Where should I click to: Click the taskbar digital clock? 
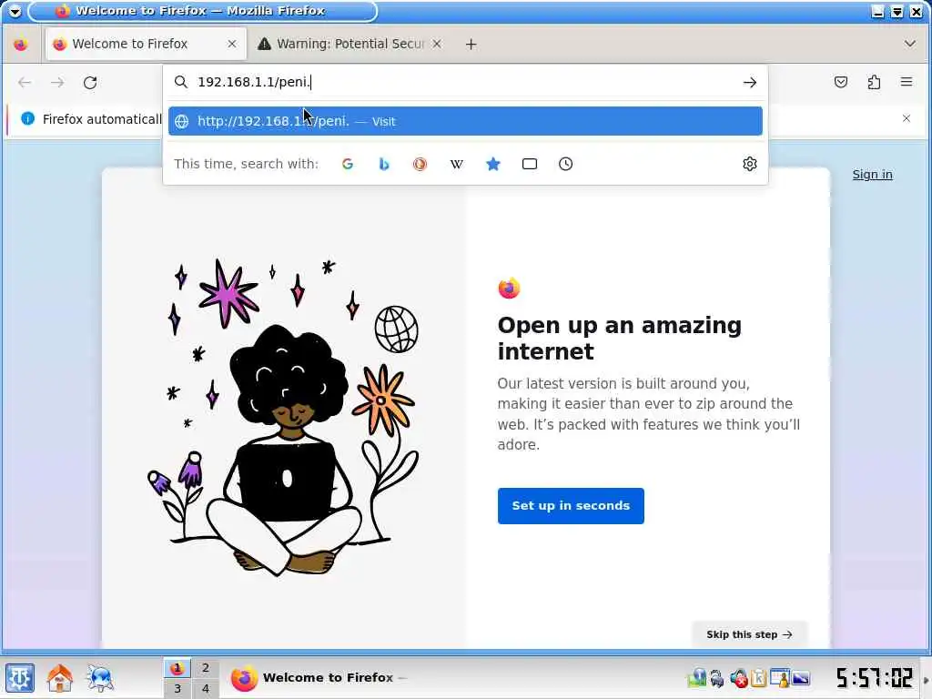[x=874, y=677]
